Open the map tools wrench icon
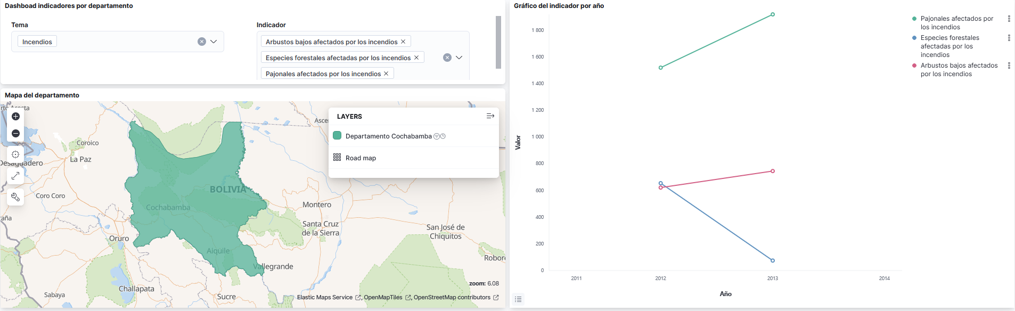 pyautogui.click(x=15, y=197)
